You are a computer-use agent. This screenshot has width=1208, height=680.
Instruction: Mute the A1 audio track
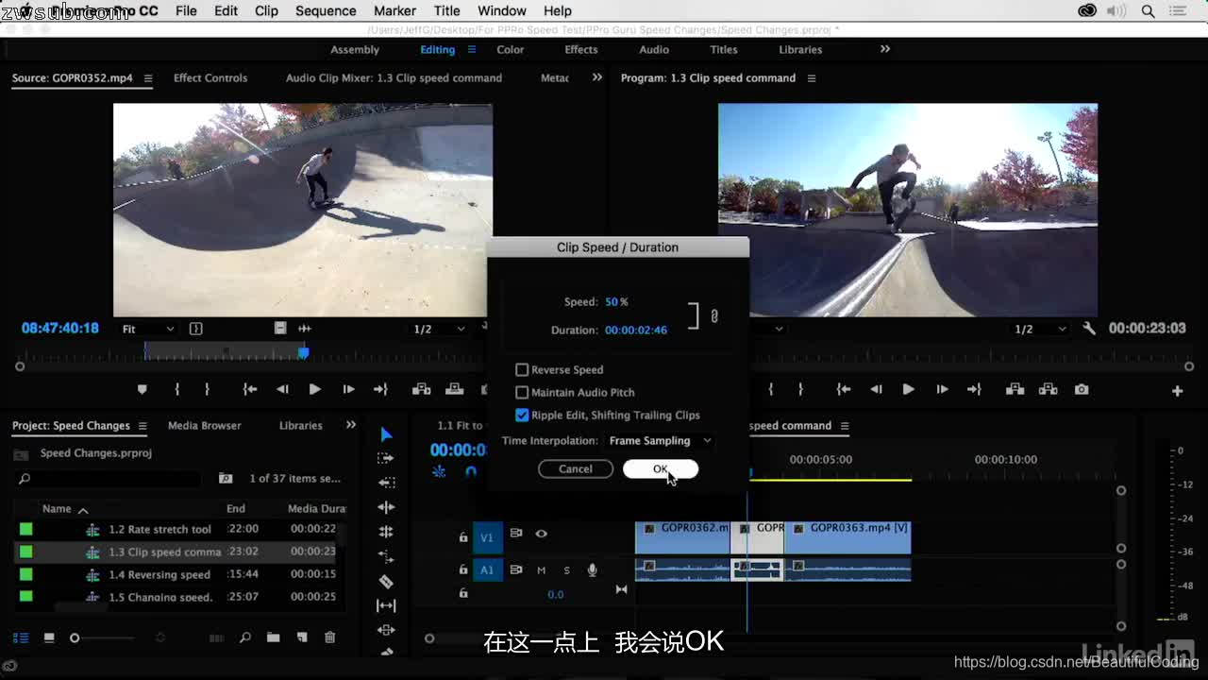pos(542,569)
